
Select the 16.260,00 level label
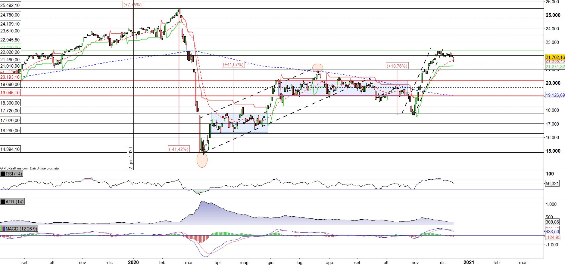click(x=10, y=131)
